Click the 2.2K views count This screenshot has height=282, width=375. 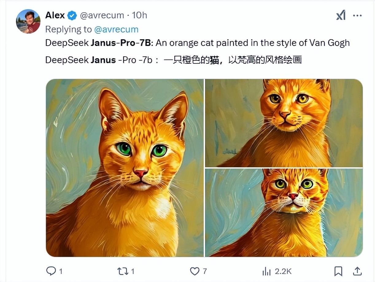(283, 271)
